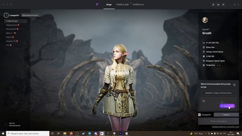Open Task View on taskbar

point(59,133)
